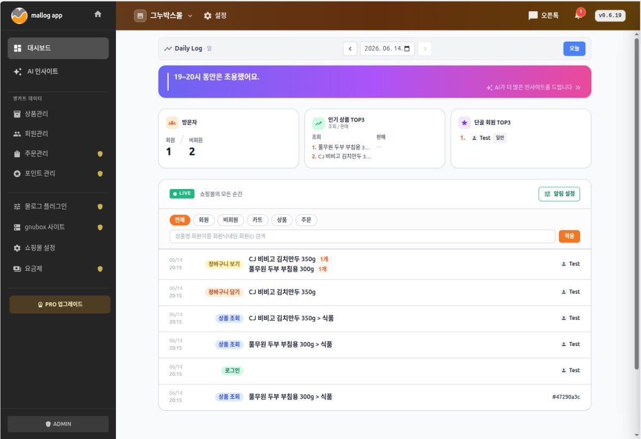Select the 회원 filter chip

point(204,220)
